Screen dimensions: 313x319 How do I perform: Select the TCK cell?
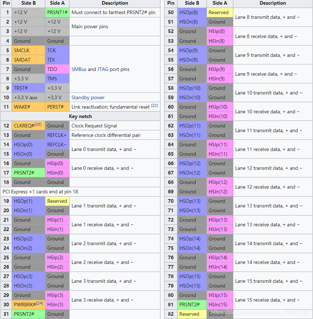coord(57,50)
